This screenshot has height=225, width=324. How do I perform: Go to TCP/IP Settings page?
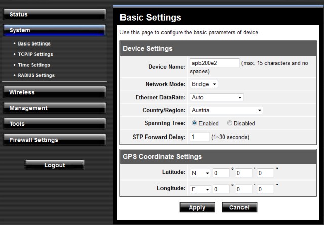(x=34, y=54)
